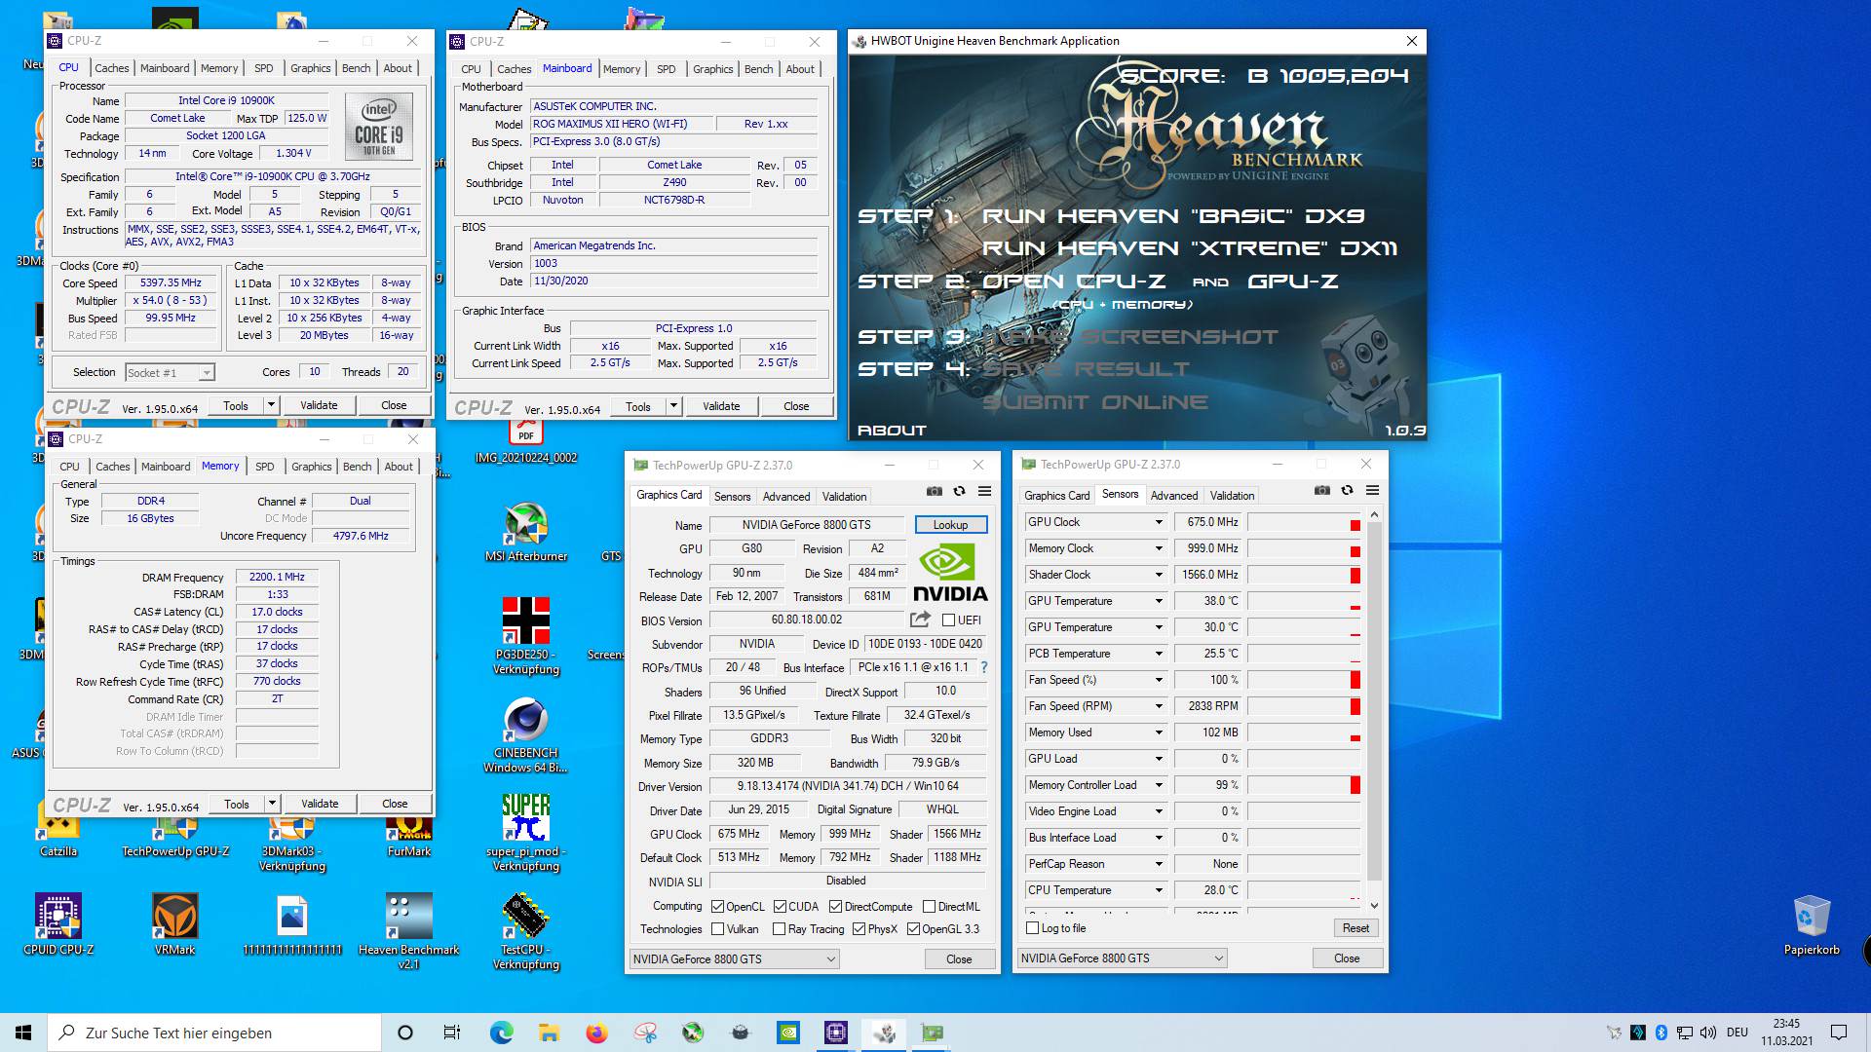Toggle the UEFI checkbox

[x=949, y=620]
